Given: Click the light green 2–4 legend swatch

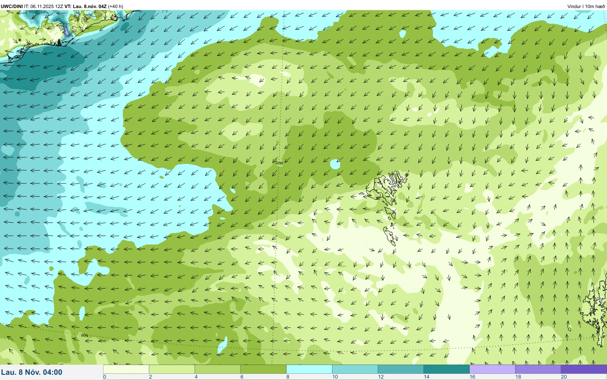Looking at the screenshot, I should [x=172, y=369].
